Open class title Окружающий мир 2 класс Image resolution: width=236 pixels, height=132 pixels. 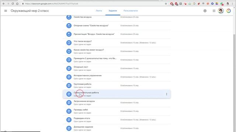click(x=30, y=11)
